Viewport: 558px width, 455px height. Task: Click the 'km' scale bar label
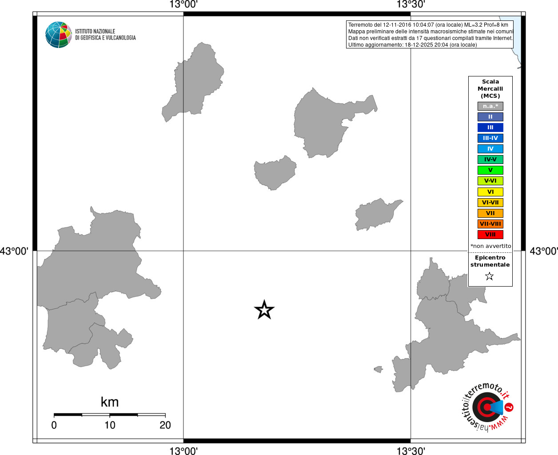110,402
